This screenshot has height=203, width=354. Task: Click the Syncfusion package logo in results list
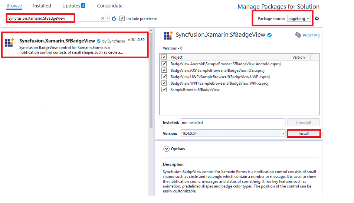tap(9, 43)
